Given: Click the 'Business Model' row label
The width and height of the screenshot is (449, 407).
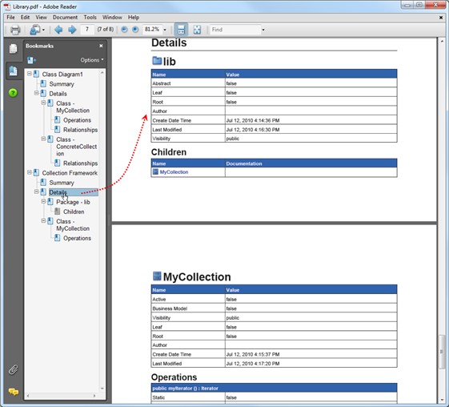Looking at the screenshot, I should [170, 308].
